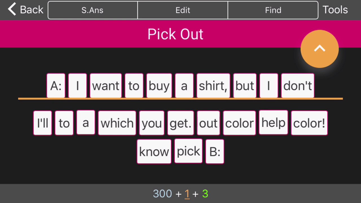Open the Find tab
This screenshot has height=203, width=361.
273,10
